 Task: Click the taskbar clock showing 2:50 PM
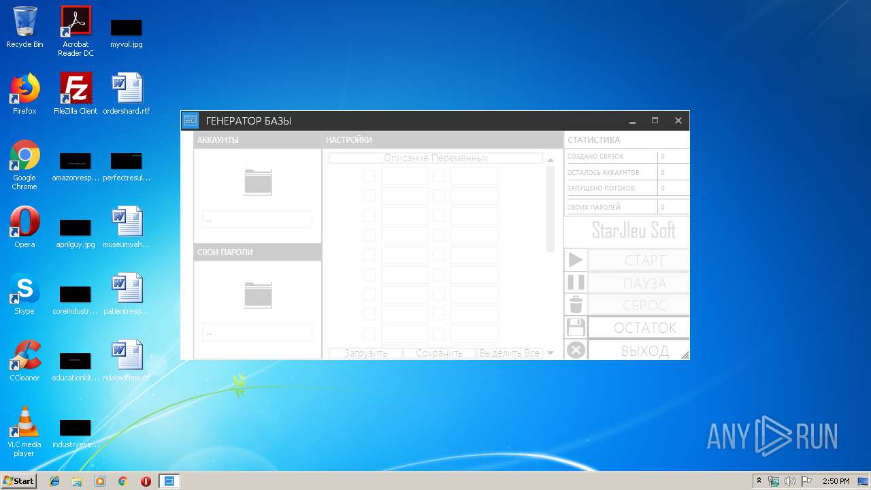(836, 481)
